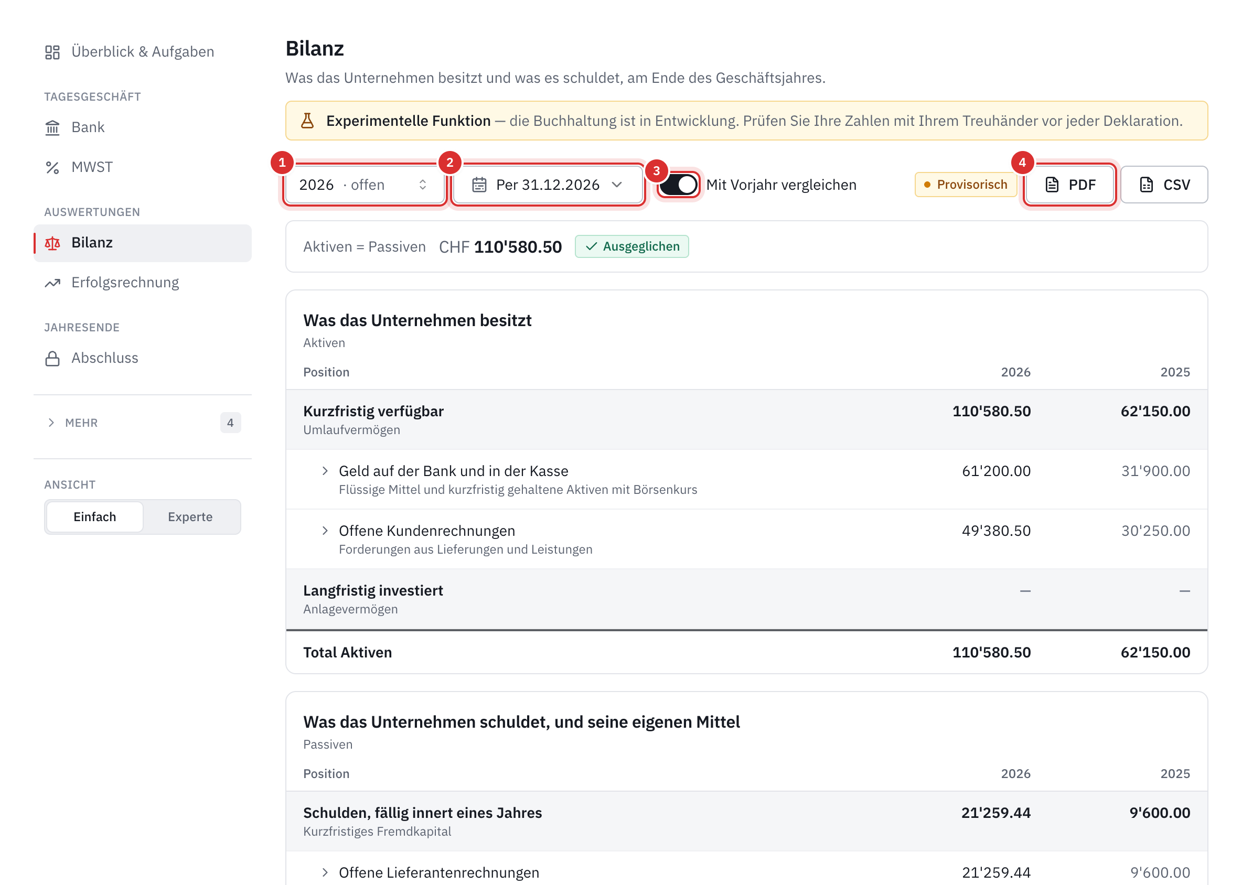Click the Ausgeglichen check mark icon

[x=591, y=246]
